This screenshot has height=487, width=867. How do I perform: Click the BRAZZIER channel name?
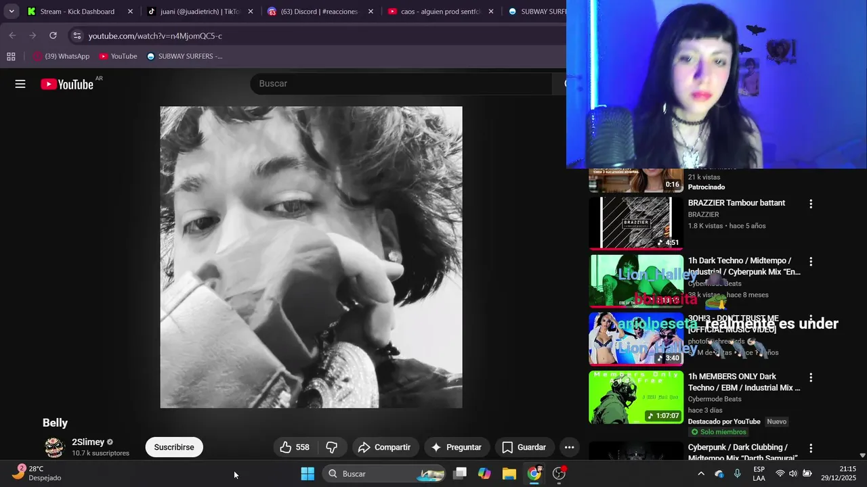pos(703,214)
